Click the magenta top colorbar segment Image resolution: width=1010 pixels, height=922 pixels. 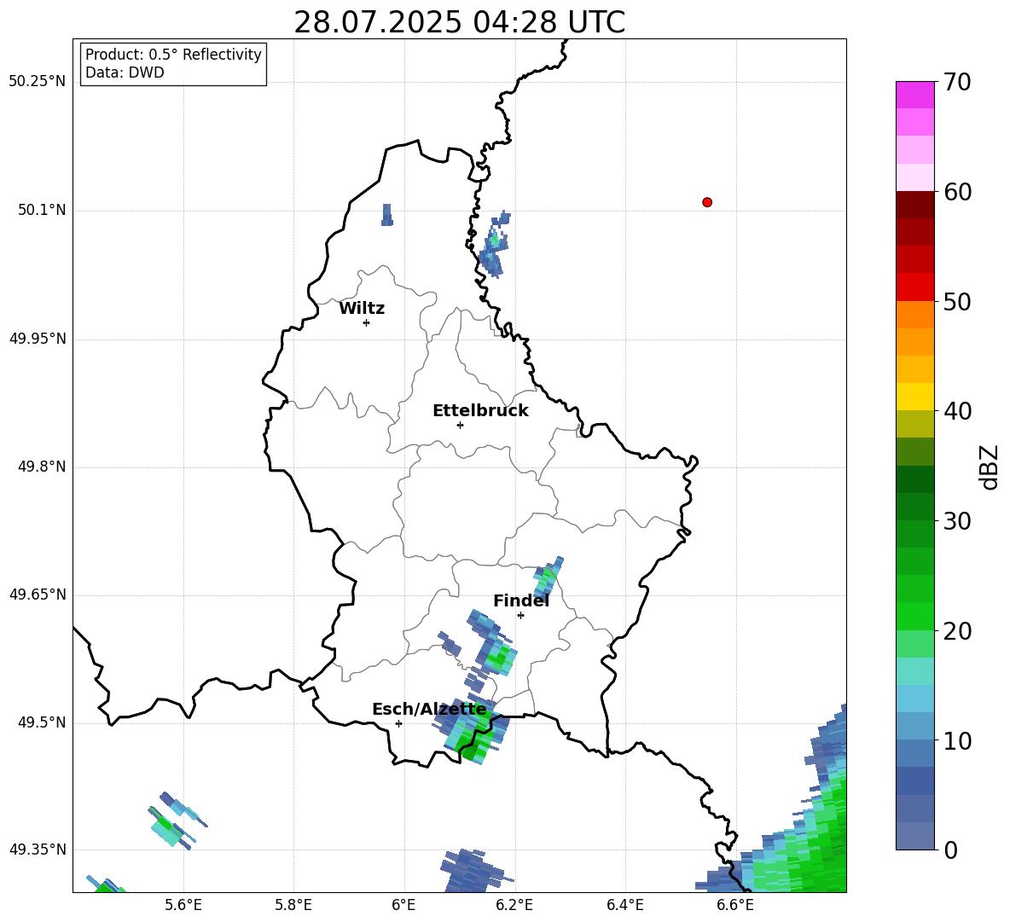(914, 95)
